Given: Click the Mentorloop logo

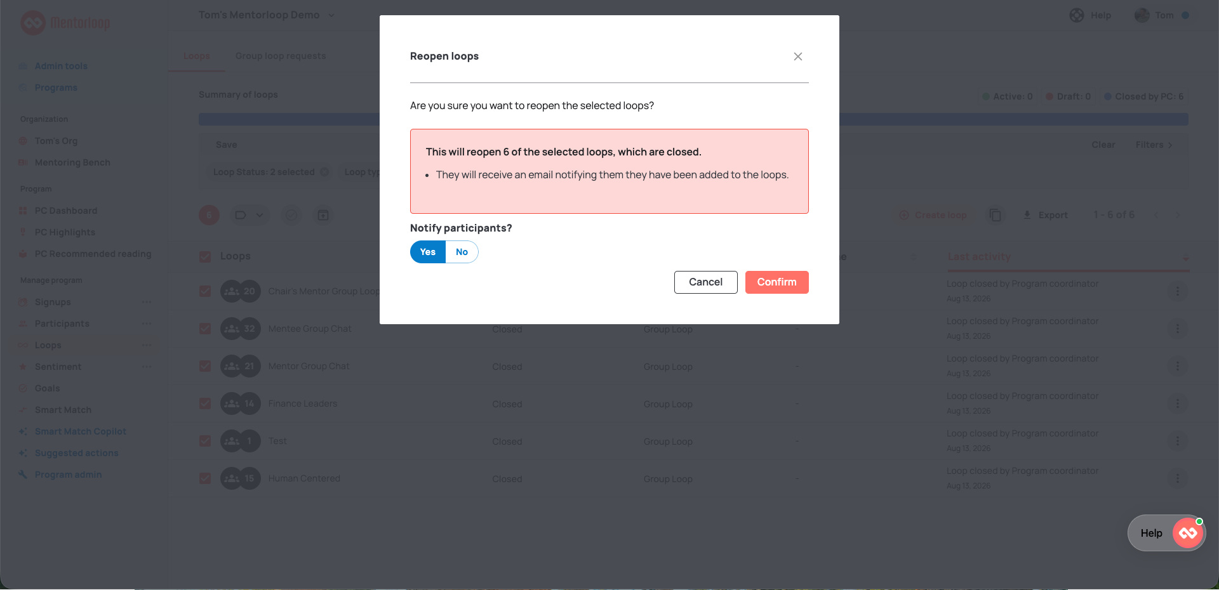Looking at the screenshot, I should [x=65, y=23].
